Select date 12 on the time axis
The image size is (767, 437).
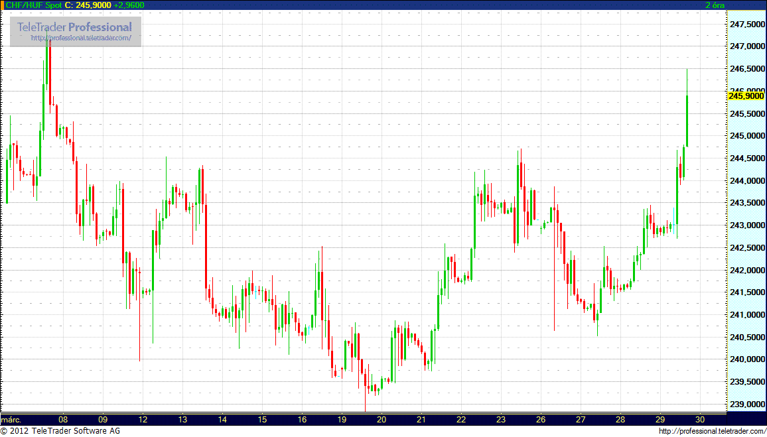pos(143,420)
